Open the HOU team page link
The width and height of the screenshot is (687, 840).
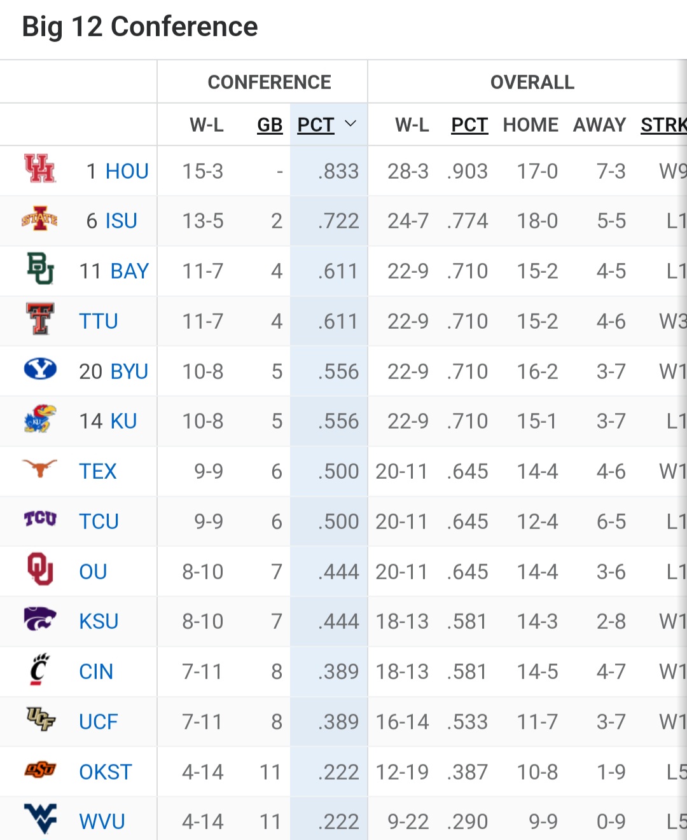click(127, 171)
